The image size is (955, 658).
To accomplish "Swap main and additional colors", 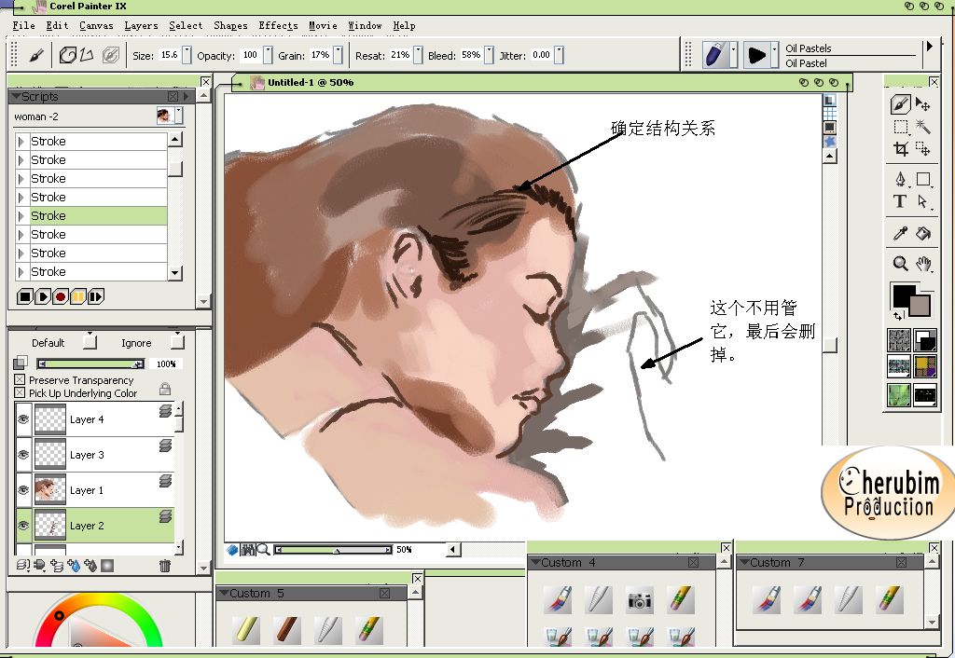I will 898,316.
